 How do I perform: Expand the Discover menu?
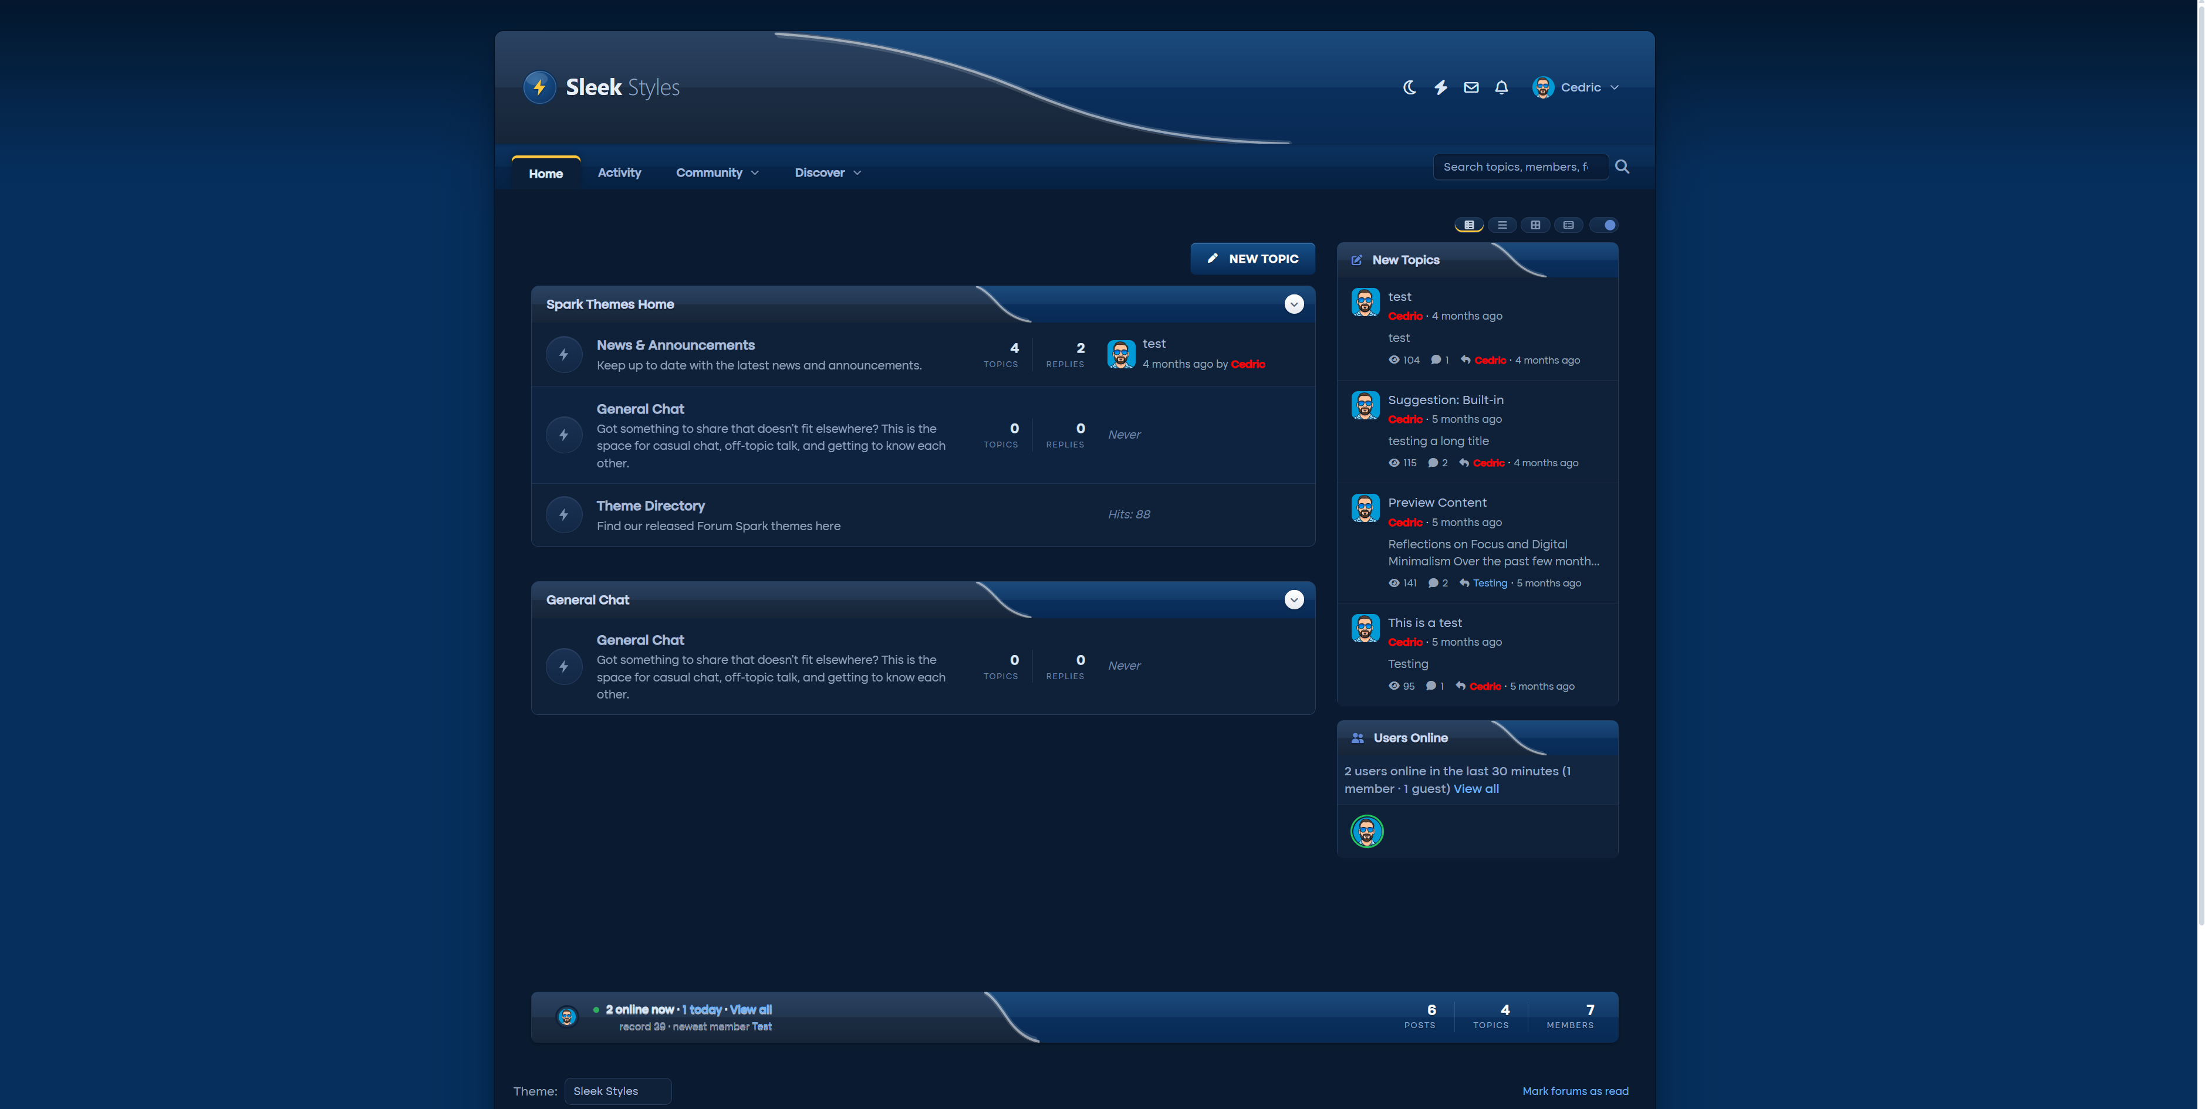[x=827, y=173]
